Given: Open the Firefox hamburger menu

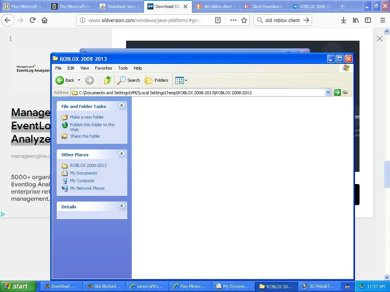Looking at the screenshot, I should (x=383, y=20).
